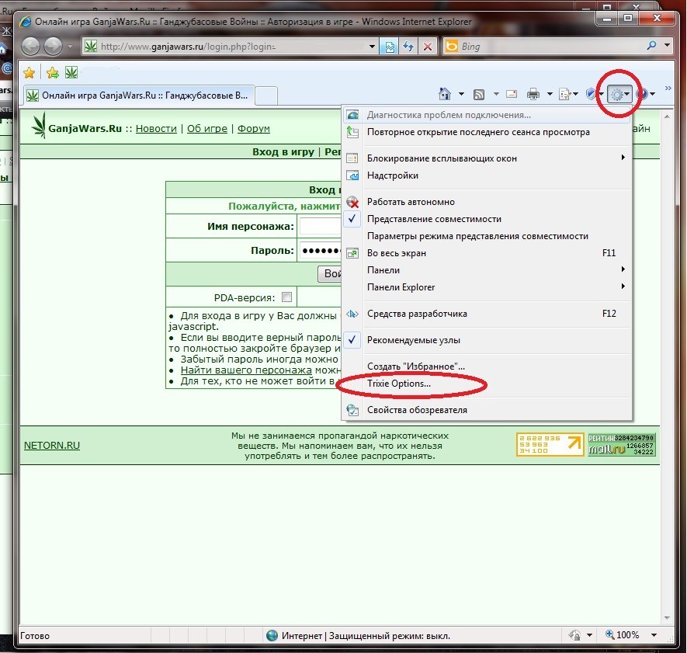
Task: Toggle the PDA-версия checkbox
Action: tap(286, 297)
